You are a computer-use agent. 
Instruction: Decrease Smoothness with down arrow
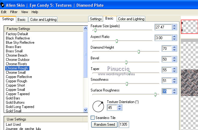(x=174, y=82)
